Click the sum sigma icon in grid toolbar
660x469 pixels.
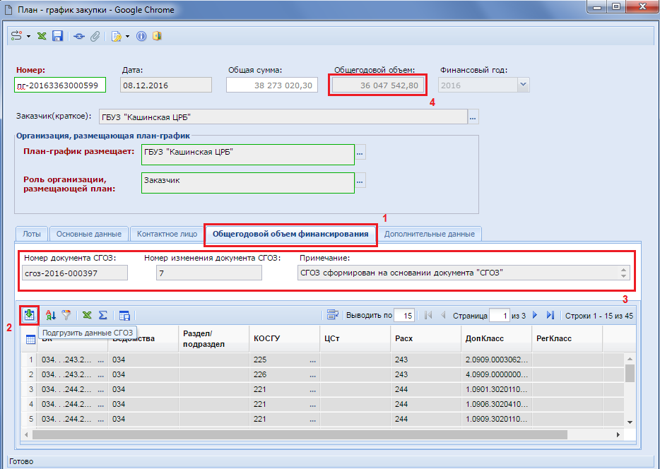[102, 316]
